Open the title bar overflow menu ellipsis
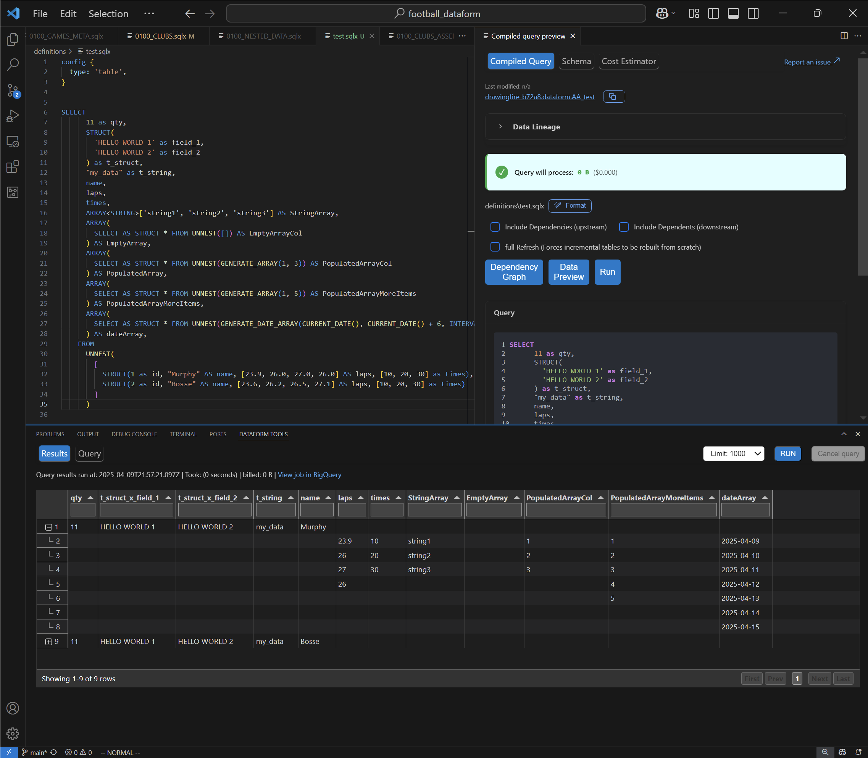868x758 pixels. coord(149,14)
